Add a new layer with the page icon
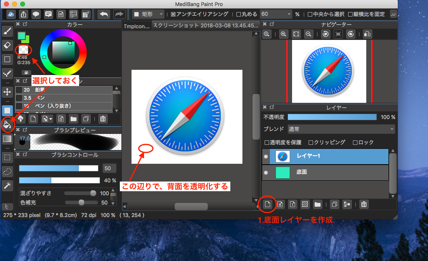This screenshot has width=428, height=261. (x=267, y=204)
